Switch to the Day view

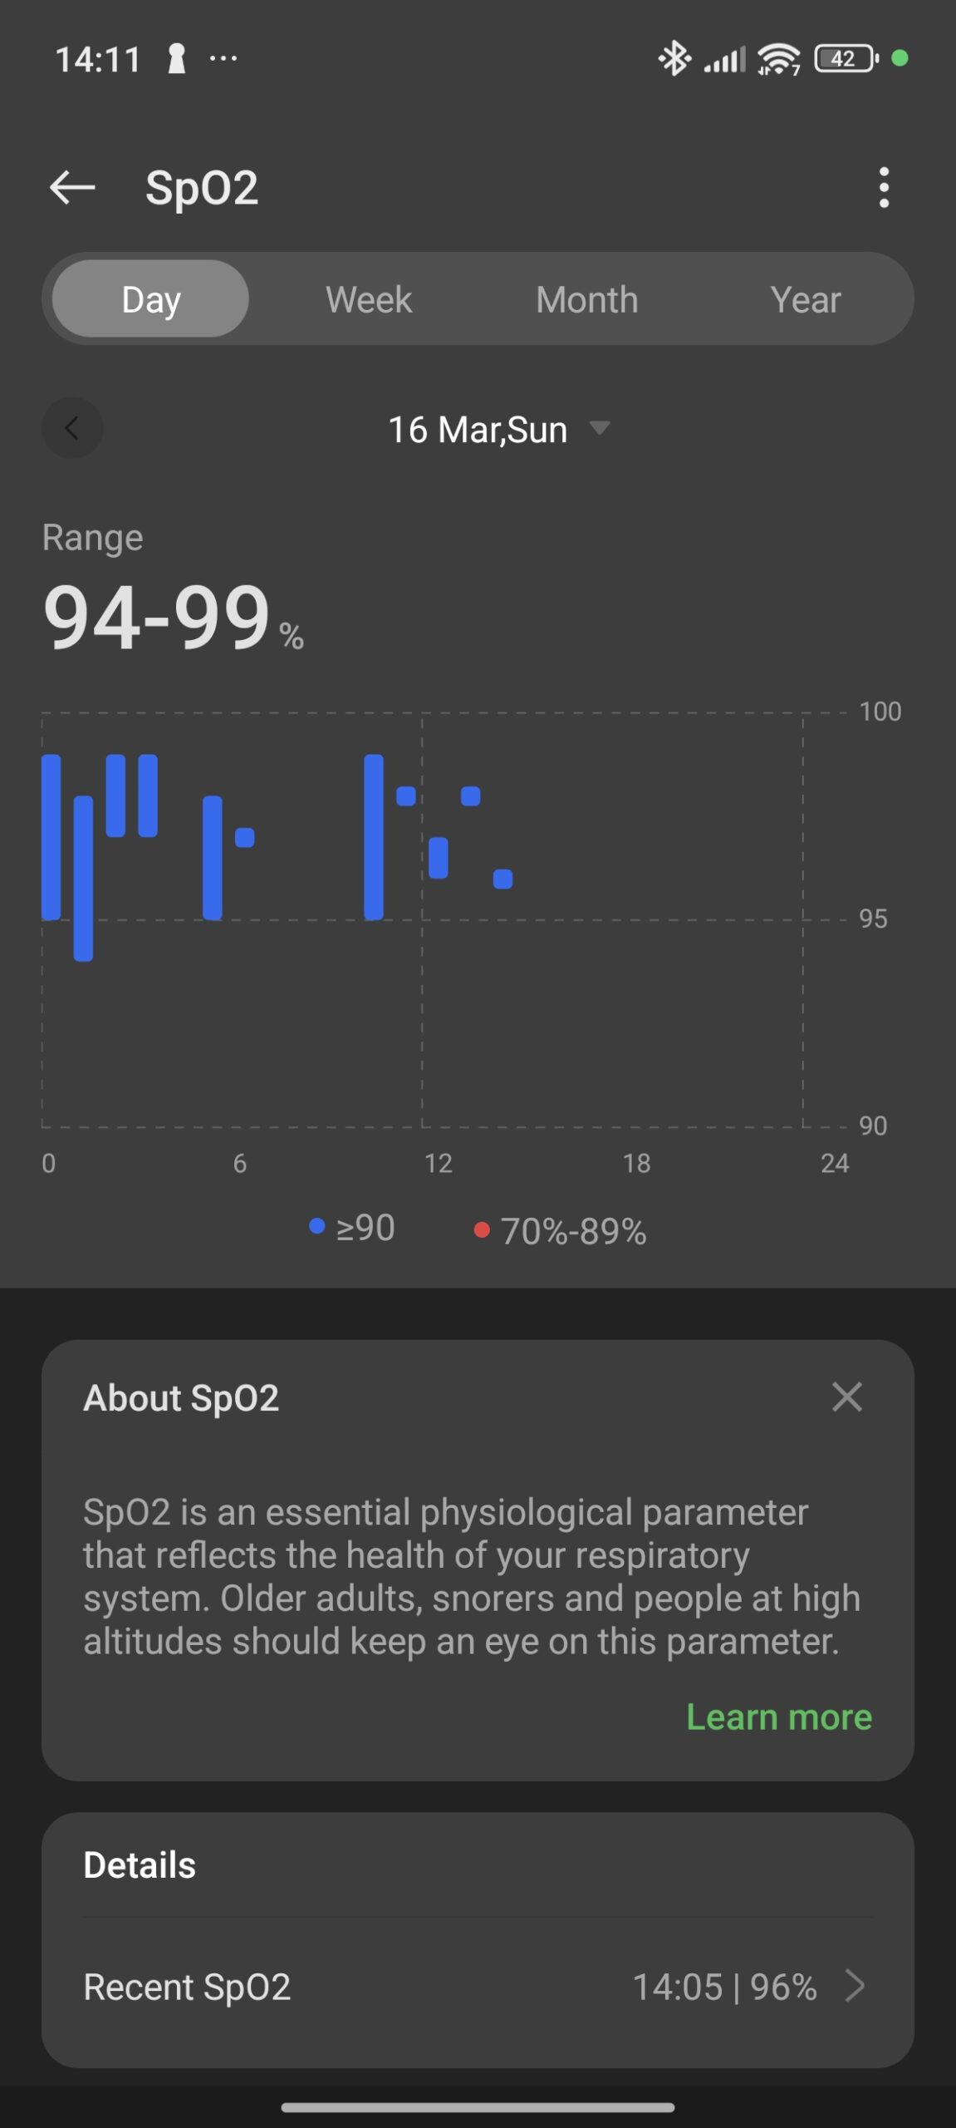click(x=150, y=299)
